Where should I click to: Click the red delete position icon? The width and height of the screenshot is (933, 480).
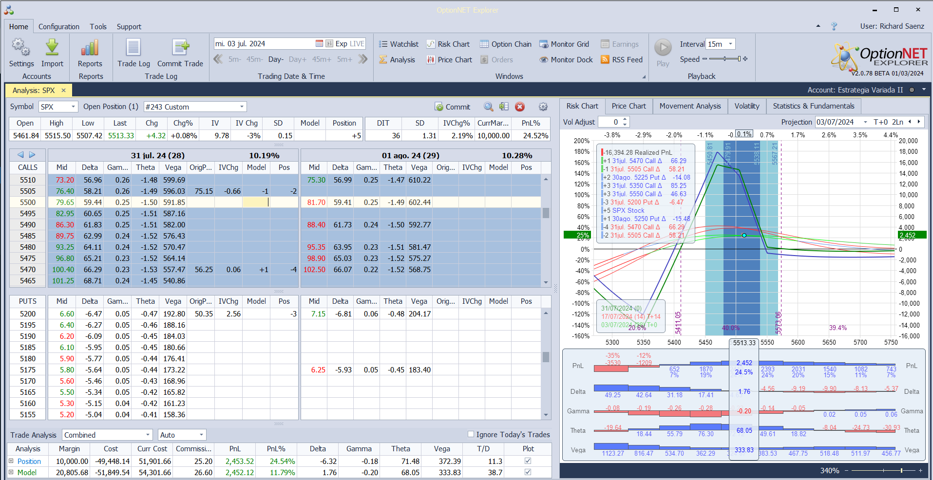(520, 107)
